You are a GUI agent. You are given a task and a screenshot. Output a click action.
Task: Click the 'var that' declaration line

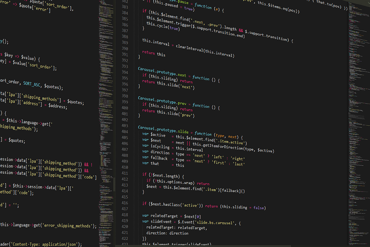pos(163,164)
